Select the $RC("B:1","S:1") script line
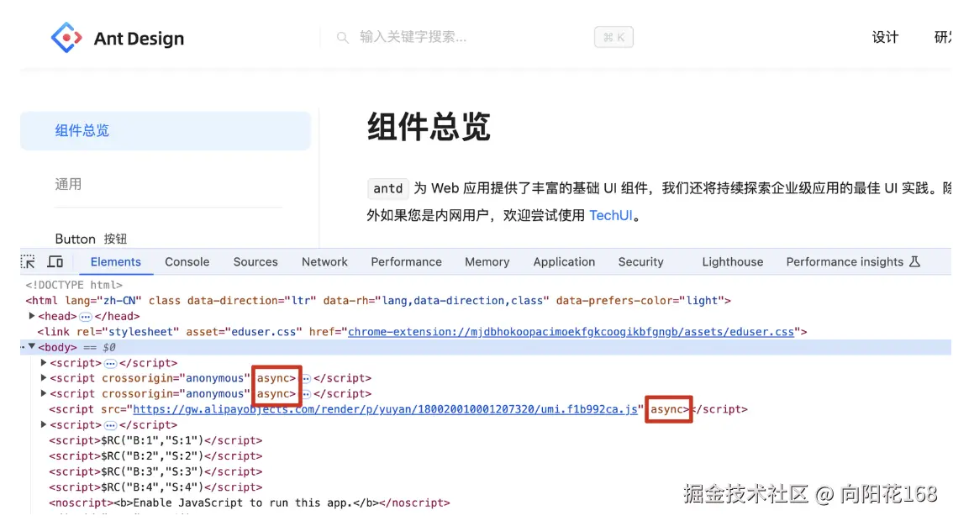953x521 pixels. (155, 441)
